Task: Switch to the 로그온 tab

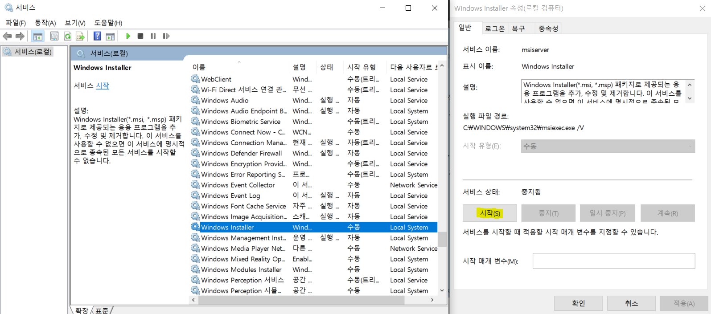Action: 494,29
